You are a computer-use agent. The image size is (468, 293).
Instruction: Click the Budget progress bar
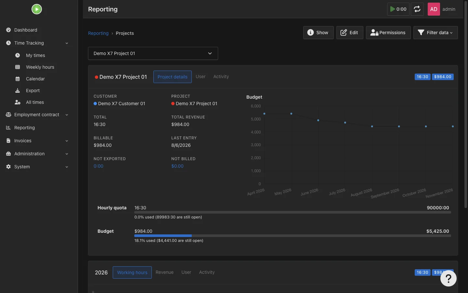click(292, 236)
